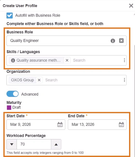
Task: Open the Start Date calendar picker
Action: pos(60,125)
